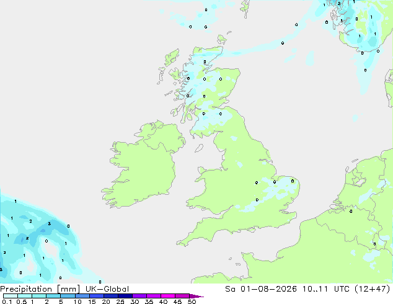Select the purple swatch between 30 and 35

(x=139, y=296)
